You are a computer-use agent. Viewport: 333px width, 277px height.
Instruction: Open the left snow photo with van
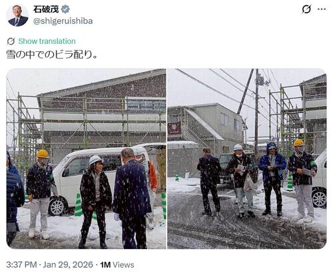point(86,158)
